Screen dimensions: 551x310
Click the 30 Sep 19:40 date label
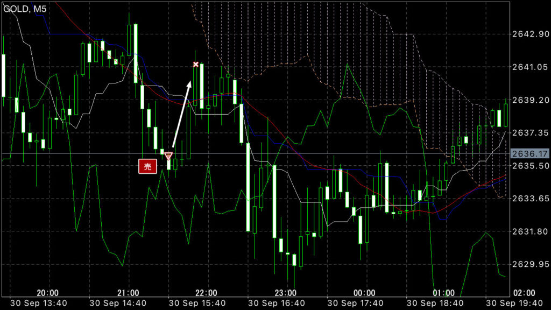coord(514,303)
